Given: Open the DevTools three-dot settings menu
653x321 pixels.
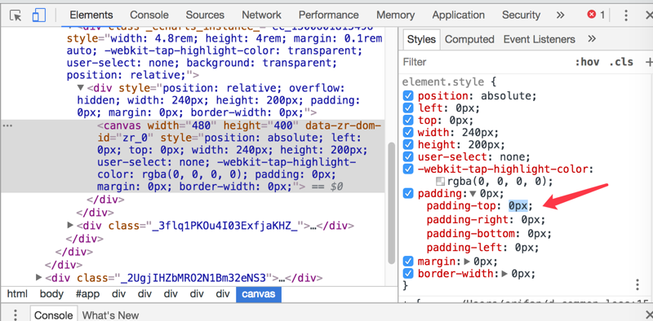Looking at the screenshot, I should click(x=626, y=15).
